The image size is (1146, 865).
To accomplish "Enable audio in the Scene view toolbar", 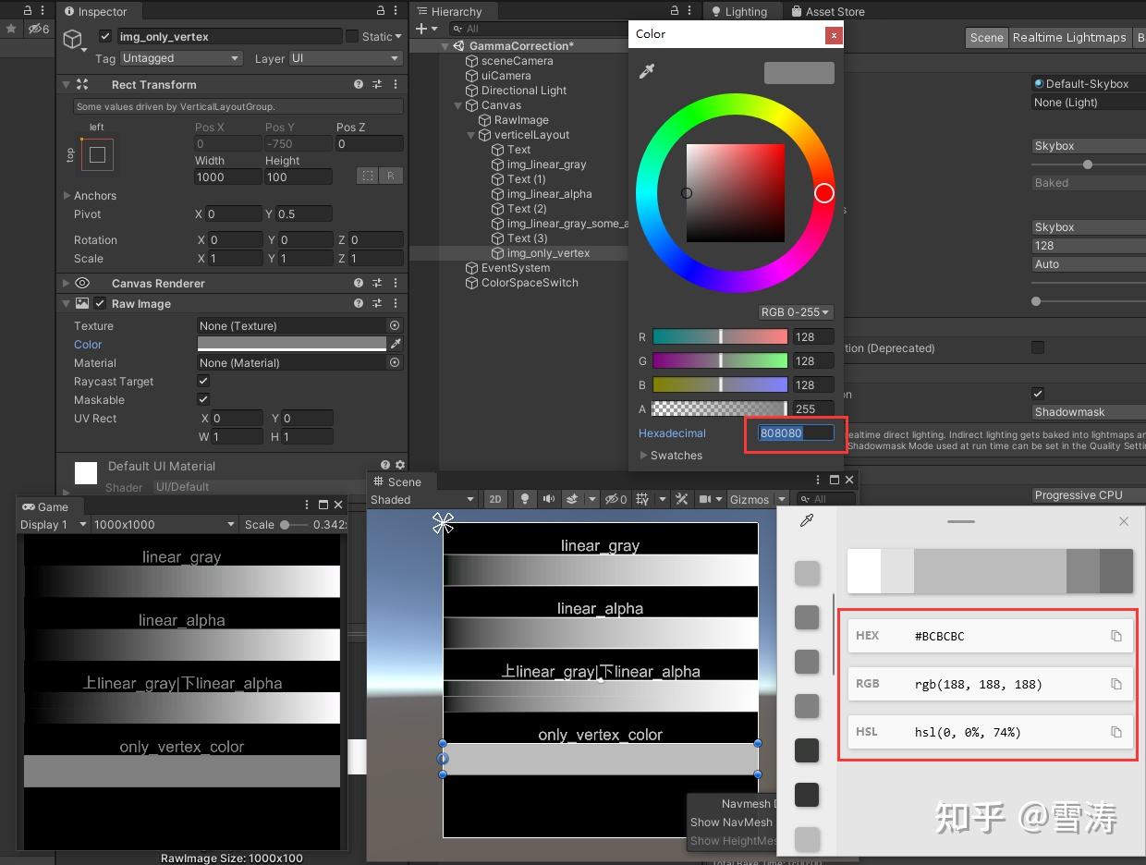I will tap(550, 499).
